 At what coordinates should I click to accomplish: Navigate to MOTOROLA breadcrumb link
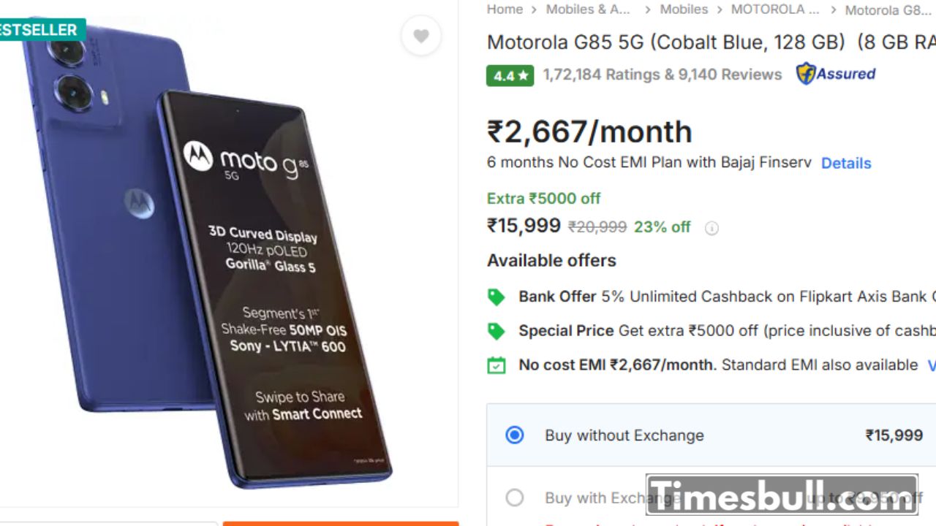775,9
